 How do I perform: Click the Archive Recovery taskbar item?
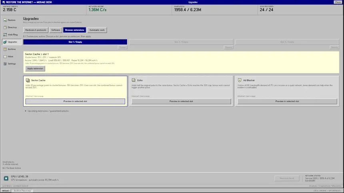click(x=22, y=191)
